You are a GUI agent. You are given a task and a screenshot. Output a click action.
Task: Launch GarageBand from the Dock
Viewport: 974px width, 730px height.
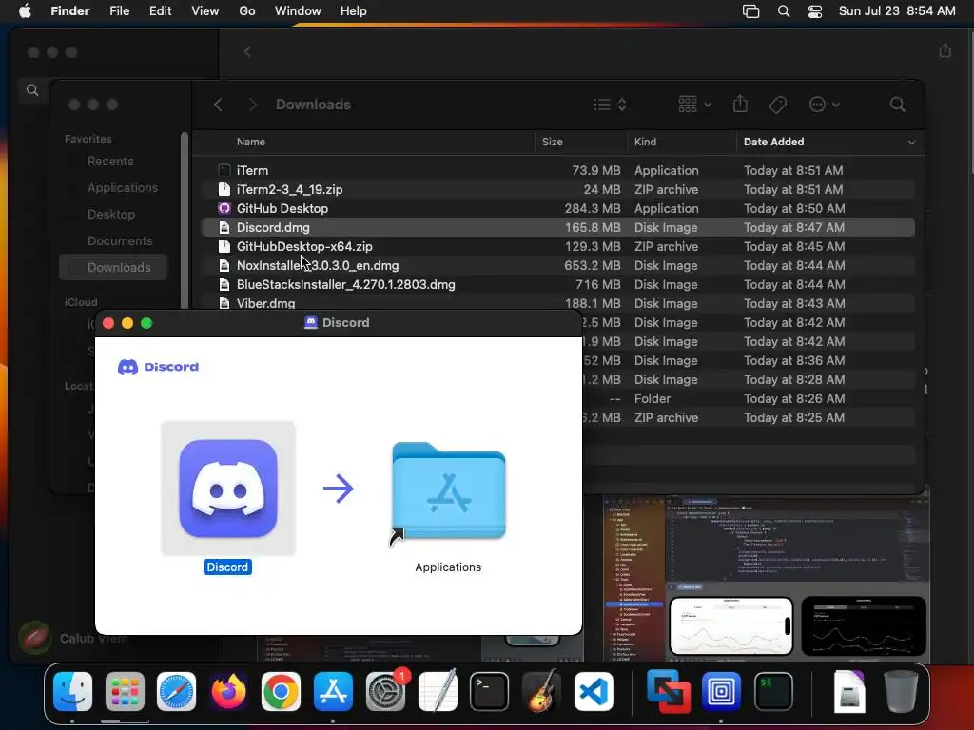[541, 692]
